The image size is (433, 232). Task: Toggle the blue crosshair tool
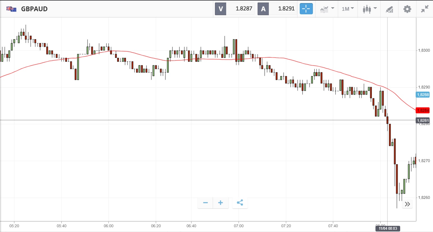(306, 9)
